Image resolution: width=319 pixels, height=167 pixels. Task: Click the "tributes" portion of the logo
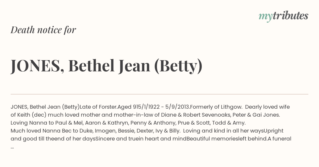[x=290, y=16]
